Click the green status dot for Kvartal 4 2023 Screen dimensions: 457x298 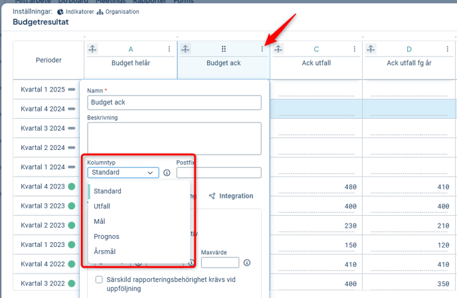71,186
